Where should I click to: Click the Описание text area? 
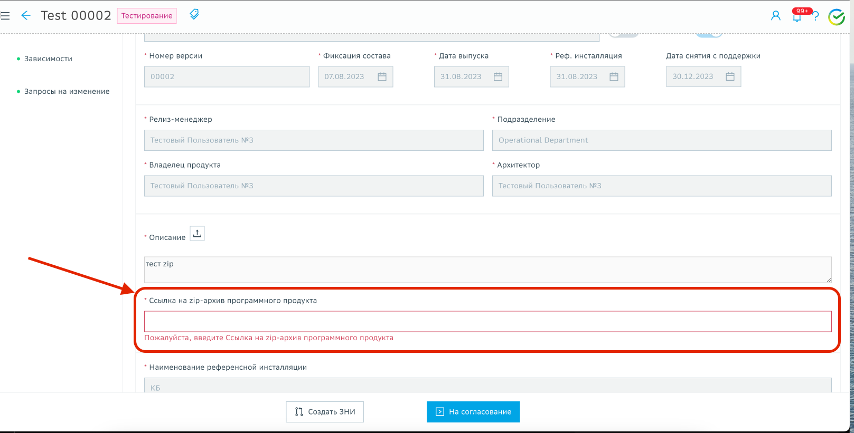487,270
